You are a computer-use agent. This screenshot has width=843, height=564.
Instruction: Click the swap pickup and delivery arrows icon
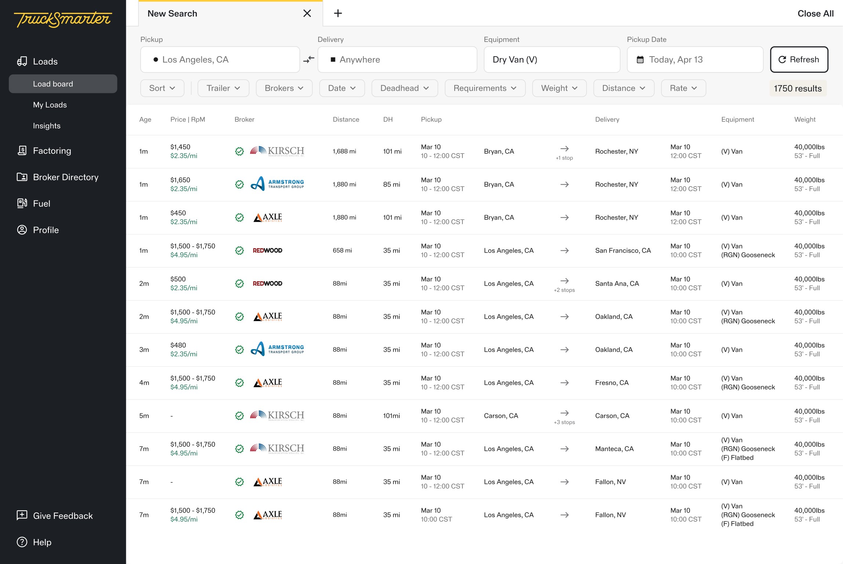tap(309, 59)
